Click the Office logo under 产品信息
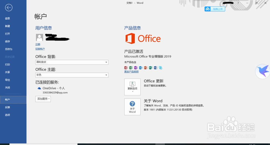The height and width of the screenshot is (145, 270). coord(143,38)
